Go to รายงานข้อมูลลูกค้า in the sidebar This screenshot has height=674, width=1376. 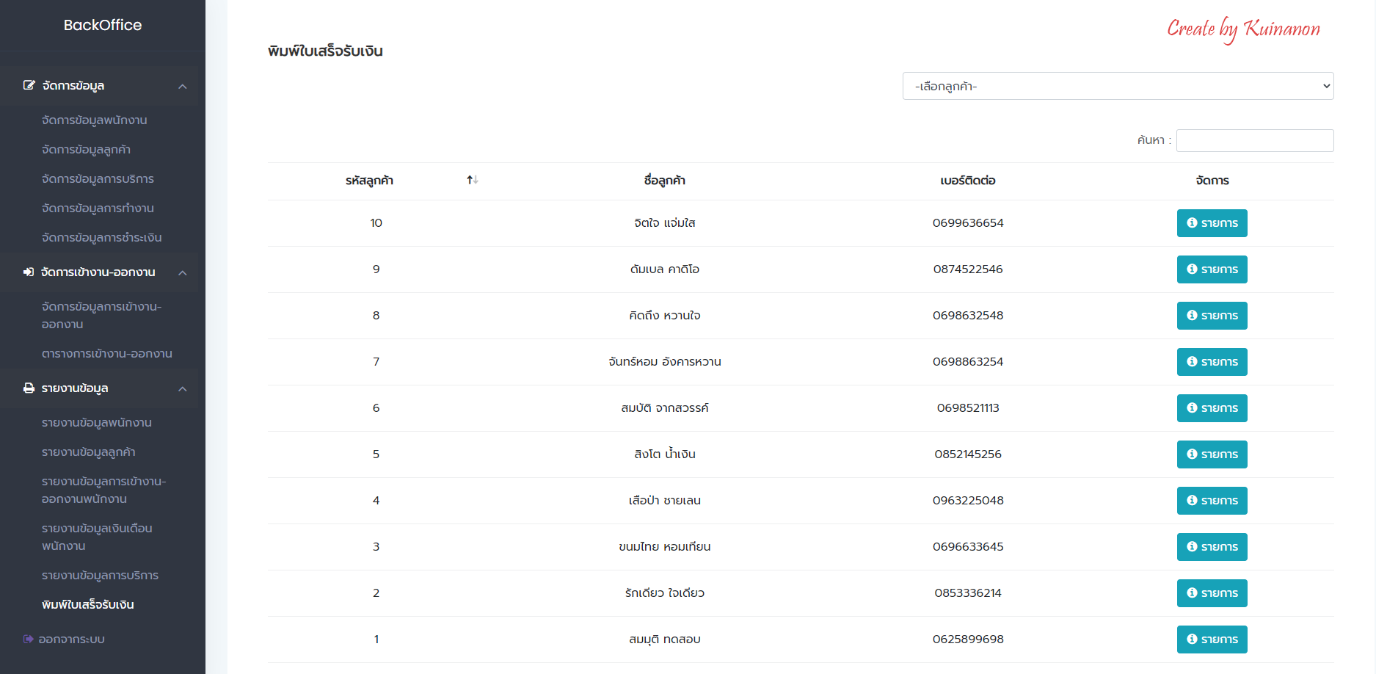pyautogui.click(x=89, y=452)
